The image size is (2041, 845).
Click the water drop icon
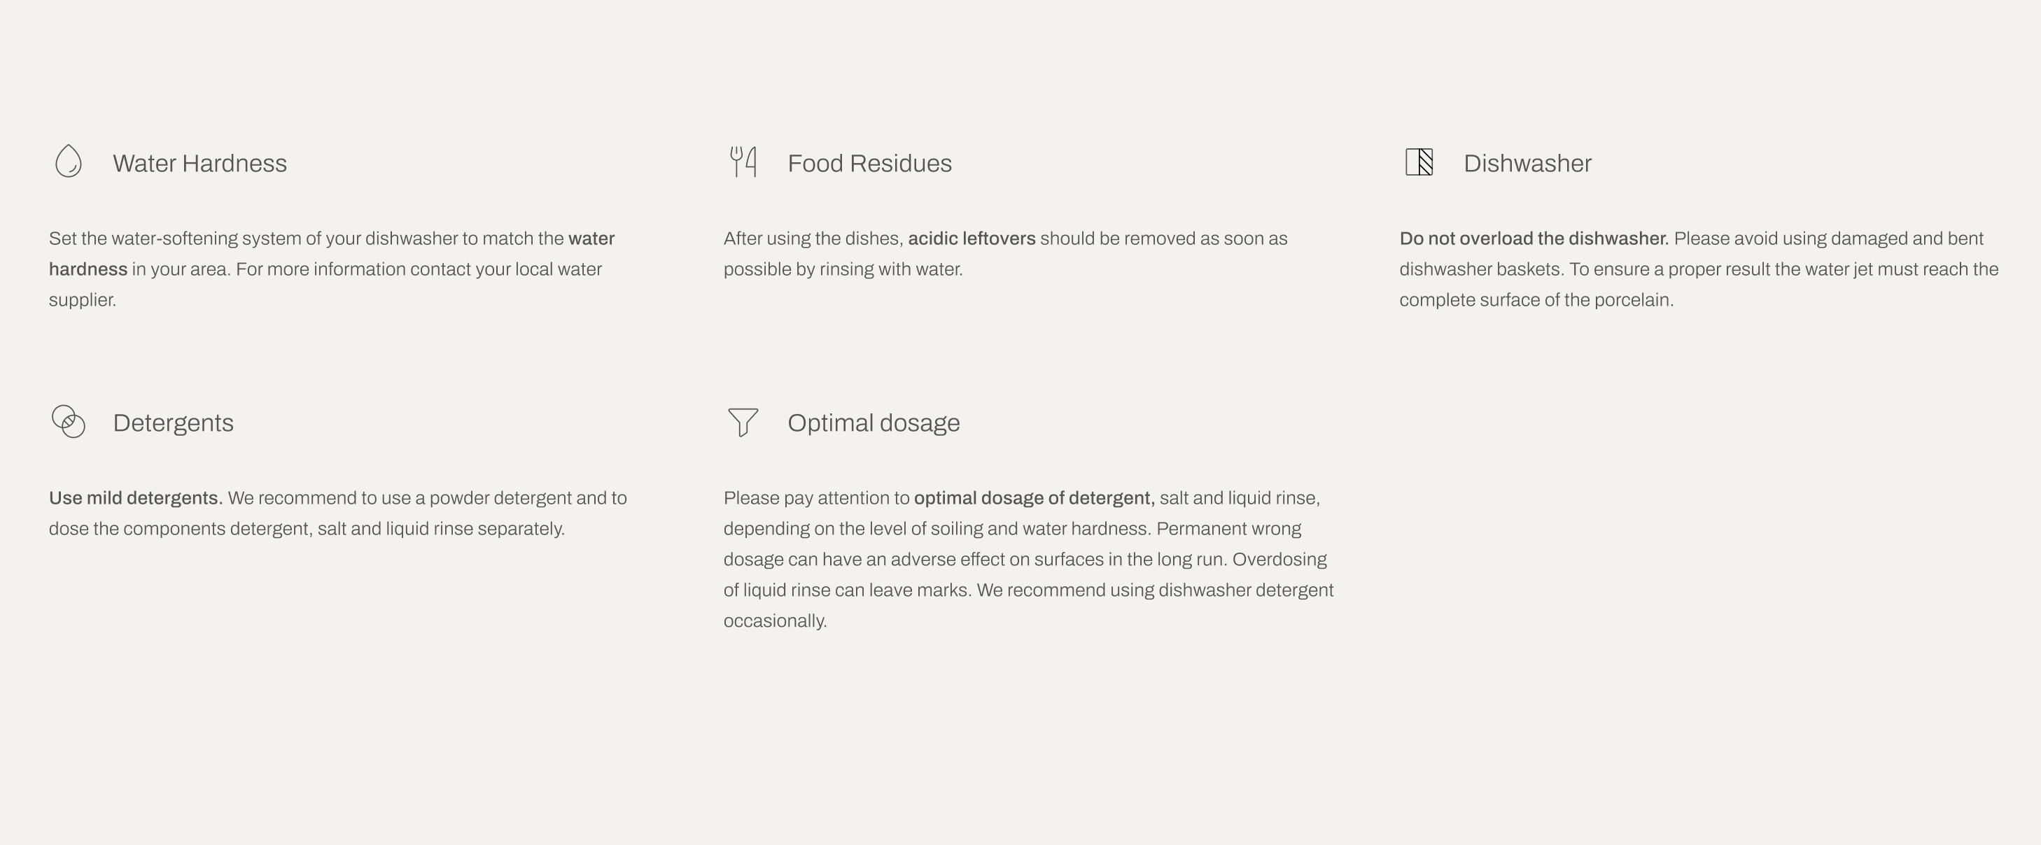click(69, 162)
